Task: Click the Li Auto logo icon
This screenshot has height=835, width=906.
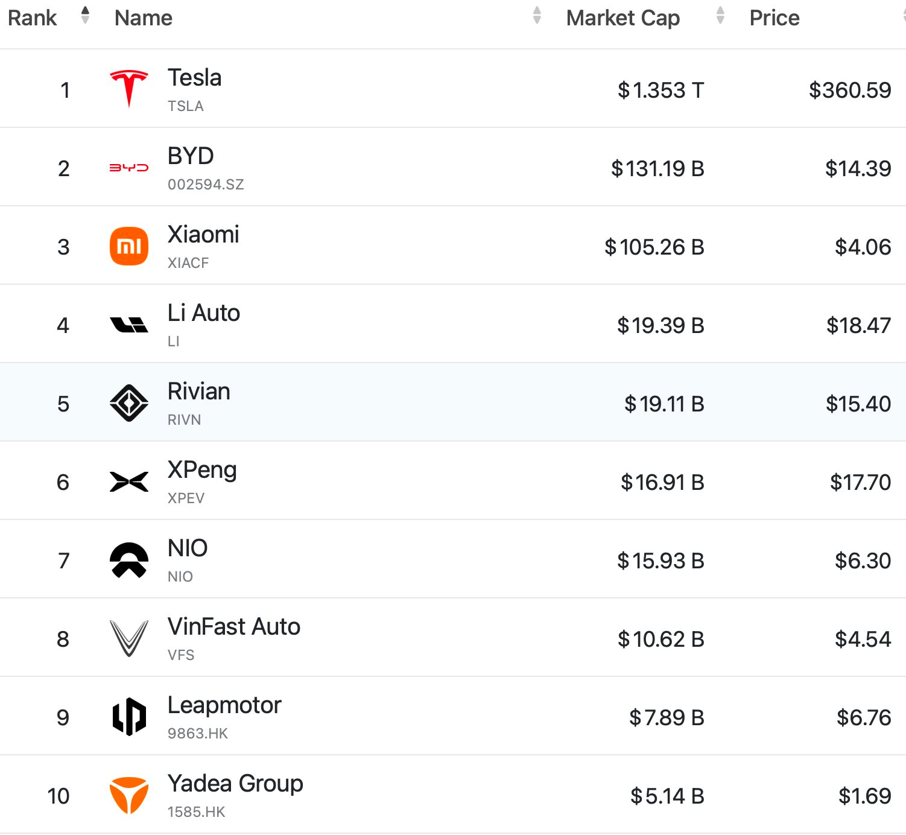Action: 128,325
